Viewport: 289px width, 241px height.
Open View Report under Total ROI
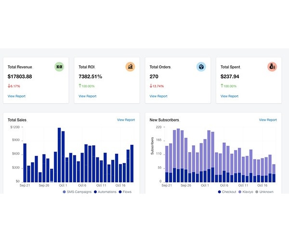pyautogui.click(x=87, y=96)
